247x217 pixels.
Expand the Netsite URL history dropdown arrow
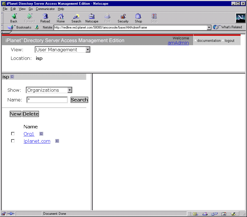tap(209, 27)
